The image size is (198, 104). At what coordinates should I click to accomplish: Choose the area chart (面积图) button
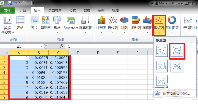[x=147, y=25]
